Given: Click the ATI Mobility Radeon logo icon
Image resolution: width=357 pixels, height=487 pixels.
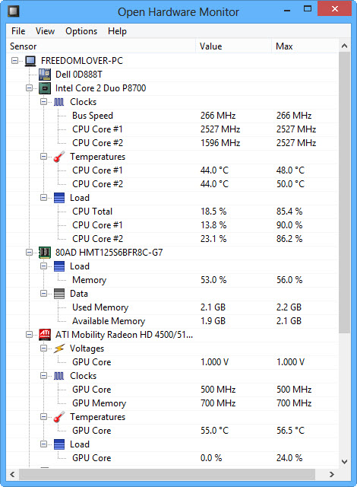Looking at the screenshot, I should coord(45,335).
